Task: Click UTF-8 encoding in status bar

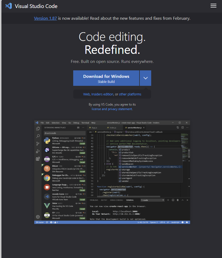Action: [x=162, y=223]
